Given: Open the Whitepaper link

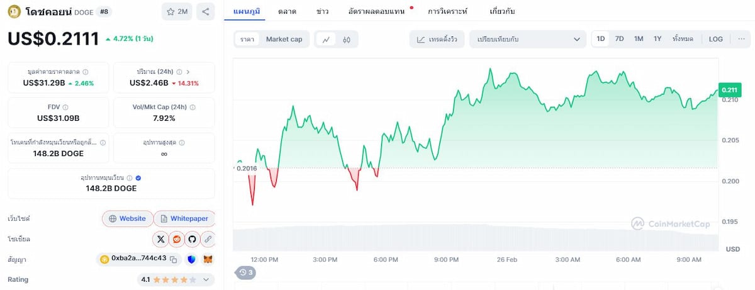Looking at the screenshot, I should click(x=184, y=219).
